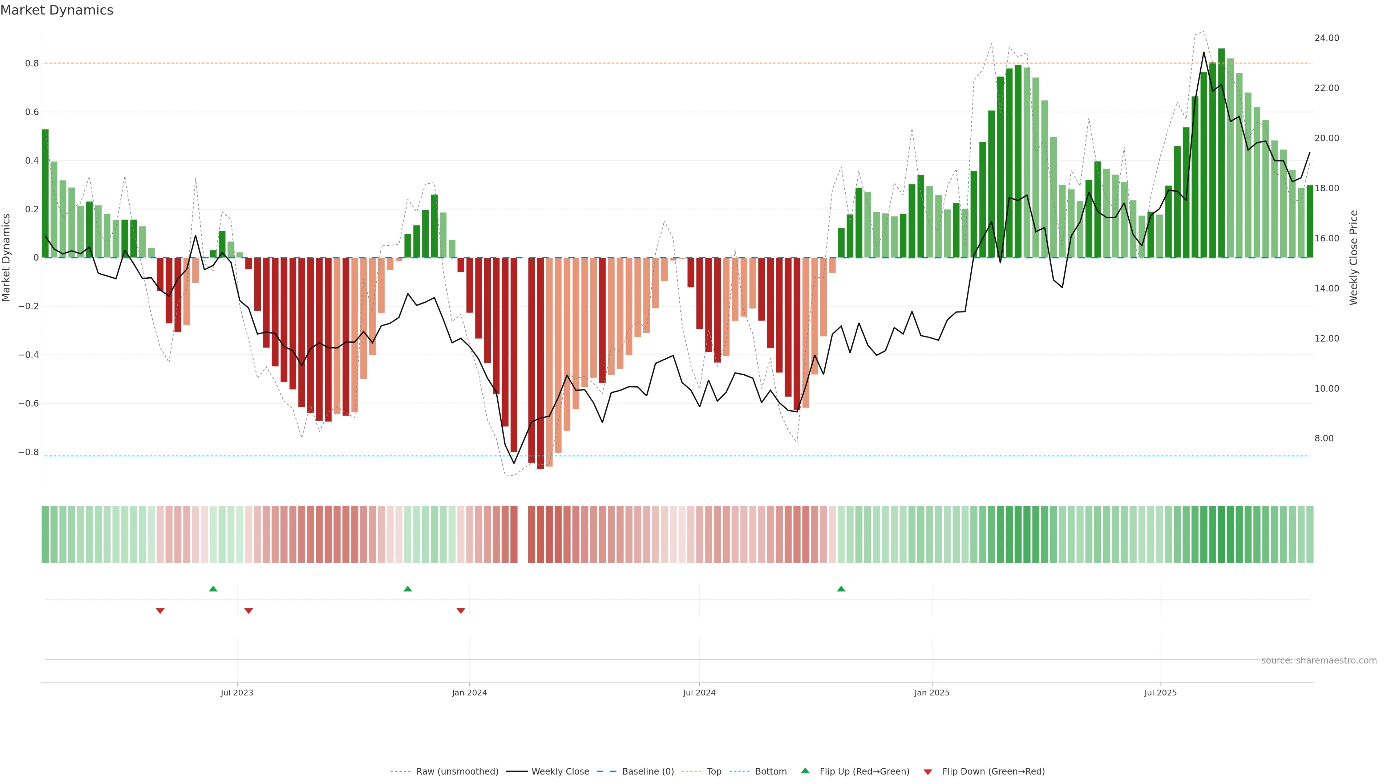Click the red flip-down marker just before Jan 2024
Image resolution: width=1395 pixels, height=784 pixels.
[x=461, y=611]
